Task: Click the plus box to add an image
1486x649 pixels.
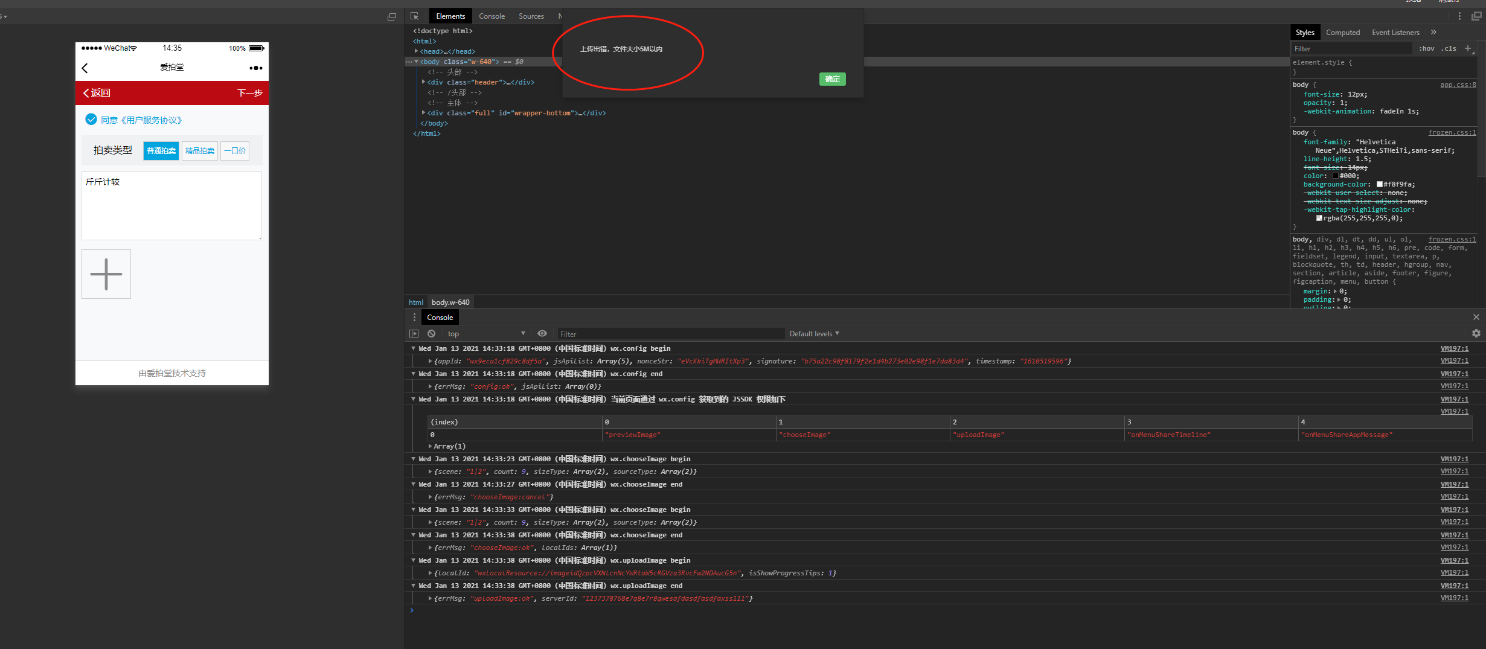Action: (x=106, y=274)
